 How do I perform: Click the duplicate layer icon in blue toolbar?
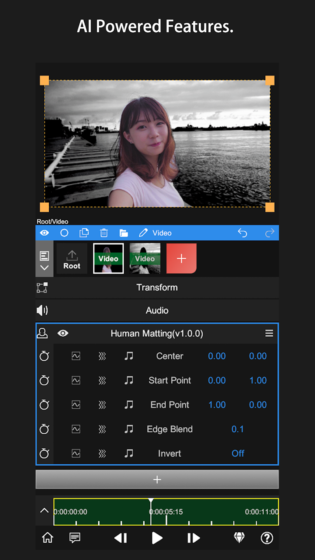point(84,233)
